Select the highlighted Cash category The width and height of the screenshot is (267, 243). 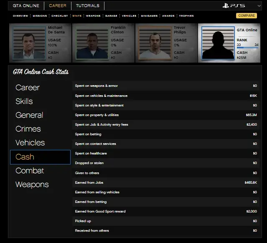click(x=41, y=157)
